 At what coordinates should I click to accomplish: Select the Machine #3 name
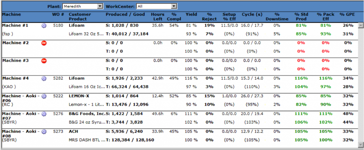click(x=15, y=61)
